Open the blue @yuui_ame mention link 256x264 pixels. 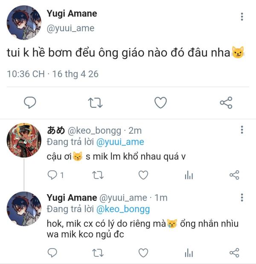pos(120,142)
